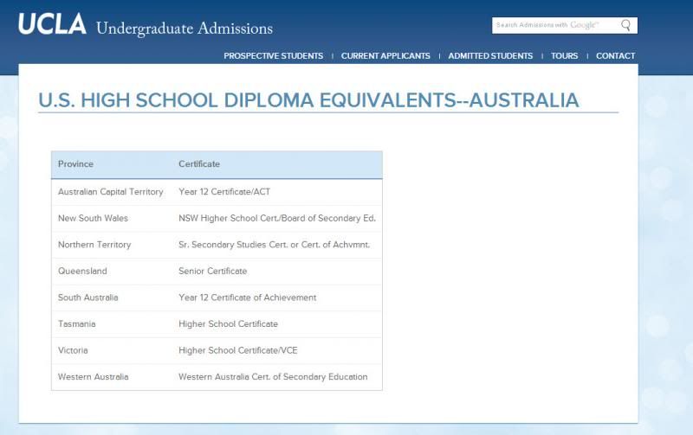This screenshot has width=693, height=435.
Task: Open Current Applicants menu
Action: (385, 56)
